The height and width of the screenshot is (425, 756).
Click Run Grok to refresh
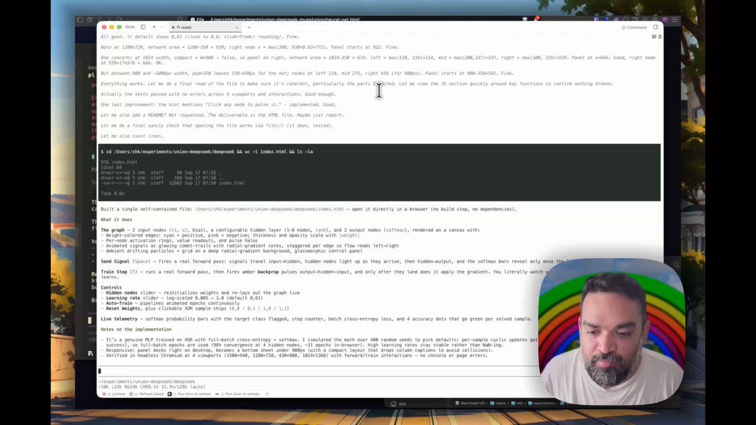pyautogui.click(x=238, y=394)
